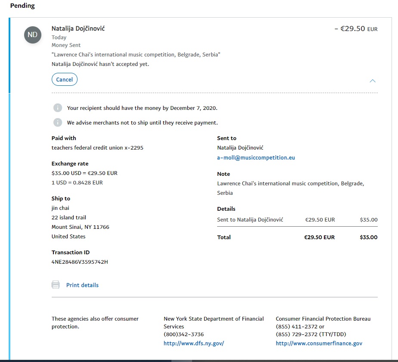Click the bold Total €29.50 EUR value
Viewport: 398px width, 362px height.
point(319,237)
